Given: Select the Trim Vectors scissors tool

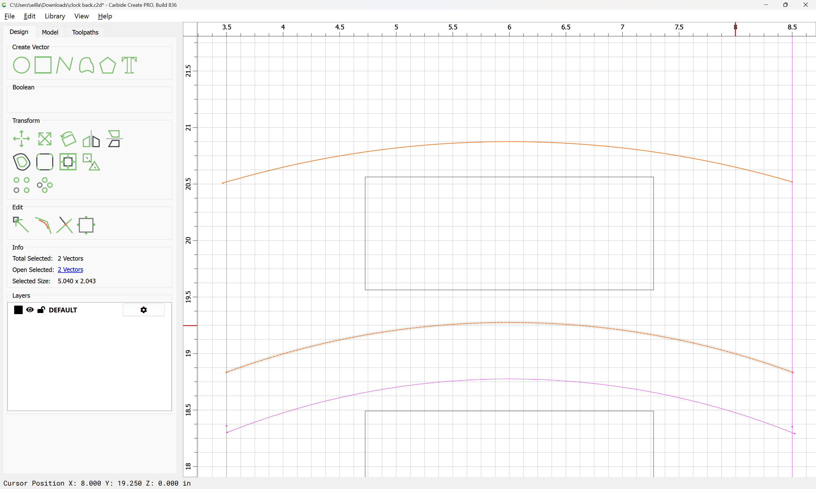Looking at the screenshot, I should 64,225.
